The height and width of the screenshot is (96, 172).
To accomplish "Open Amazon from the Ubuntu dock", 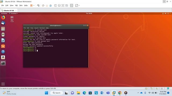I will (x=3, y=57).
